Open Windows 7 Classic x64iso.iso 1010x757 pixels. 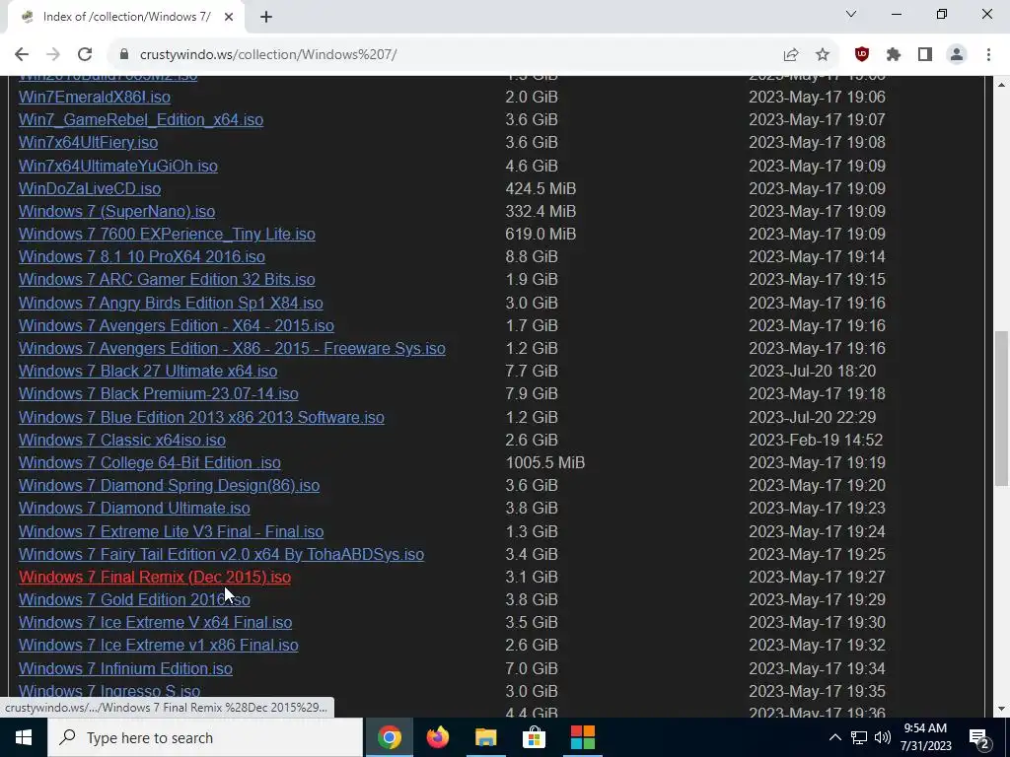coord(122,440)
